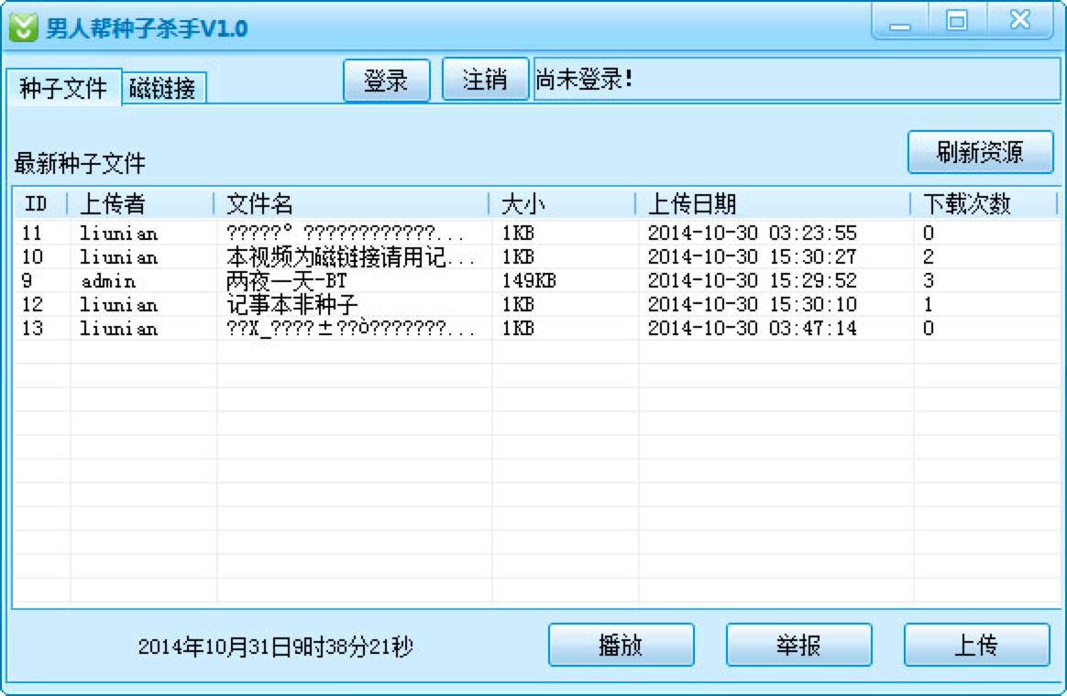This screenshot has height=696, width=1067.
Task: Click date 2014-10-30 03:23:55
Action: (x=752, y=234)
